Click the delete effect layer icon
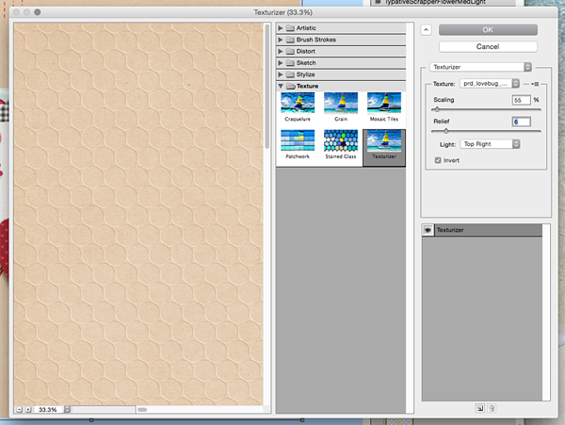The width and height of the screenshot is (565, 425). (492, 408)
